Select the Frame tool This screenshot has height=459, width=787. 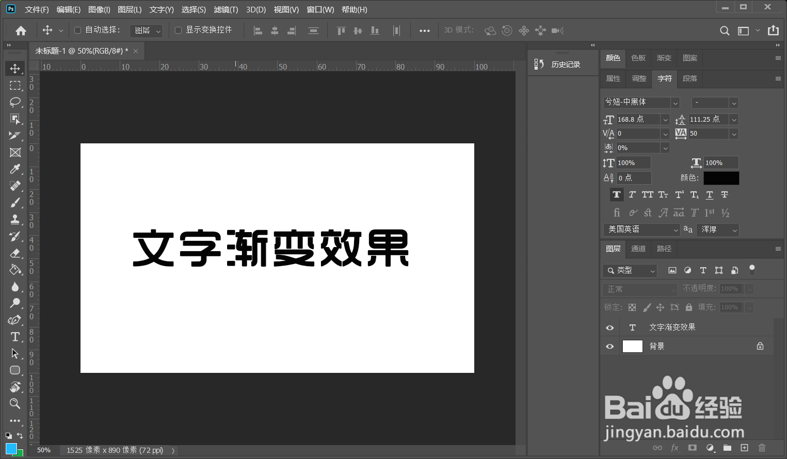click(x=15, y=153)
